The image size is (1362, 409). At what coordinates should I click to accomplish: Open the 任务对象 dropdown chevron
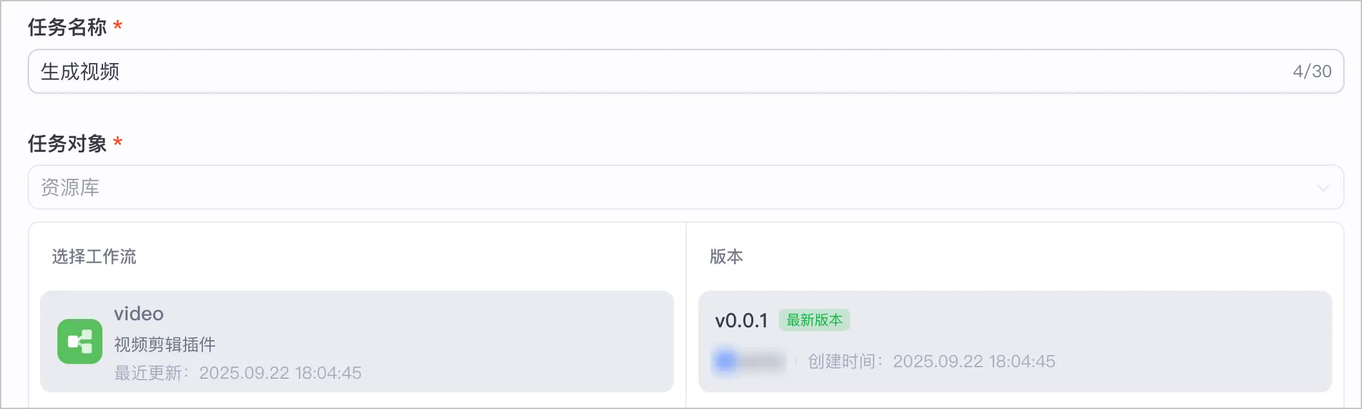click(x=1323, y=188)
